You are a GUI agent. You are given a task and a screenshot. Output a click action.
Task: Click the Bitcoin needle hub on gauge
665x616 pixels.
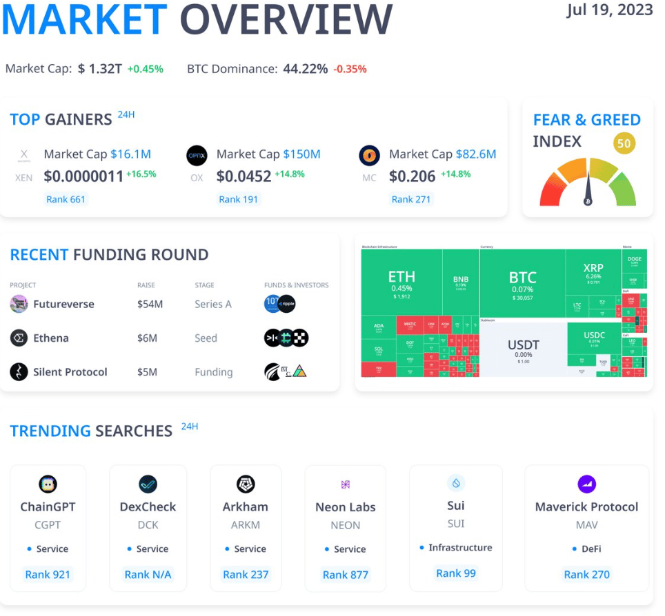click(x=588, y=202)
